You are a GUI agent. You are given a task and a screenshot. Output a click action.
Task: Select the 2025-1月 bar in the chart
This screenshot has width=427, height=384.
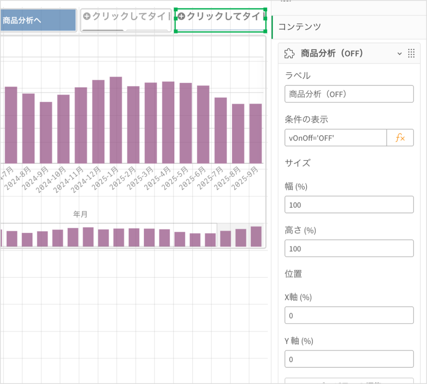(x=116, y=120)
